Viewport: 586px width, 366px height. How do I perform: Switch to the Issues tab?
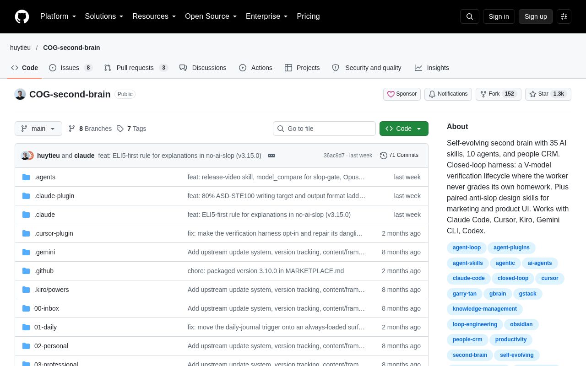71,68
